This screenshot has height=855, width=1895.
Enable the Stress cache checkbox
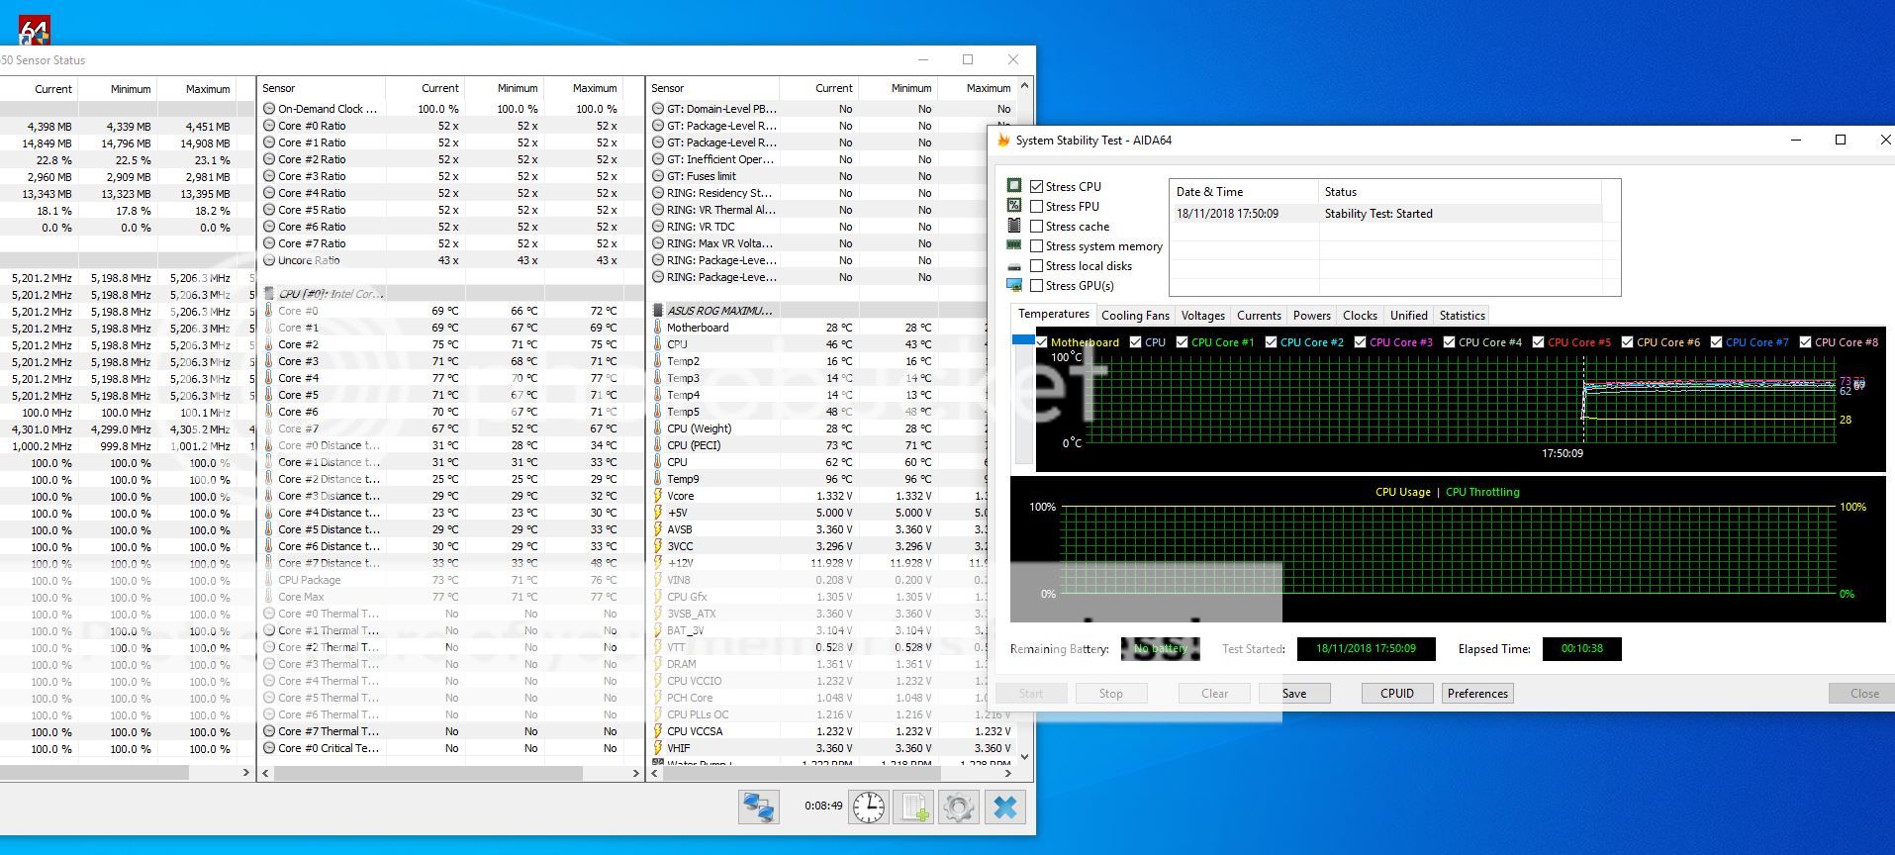[1036, 226]
